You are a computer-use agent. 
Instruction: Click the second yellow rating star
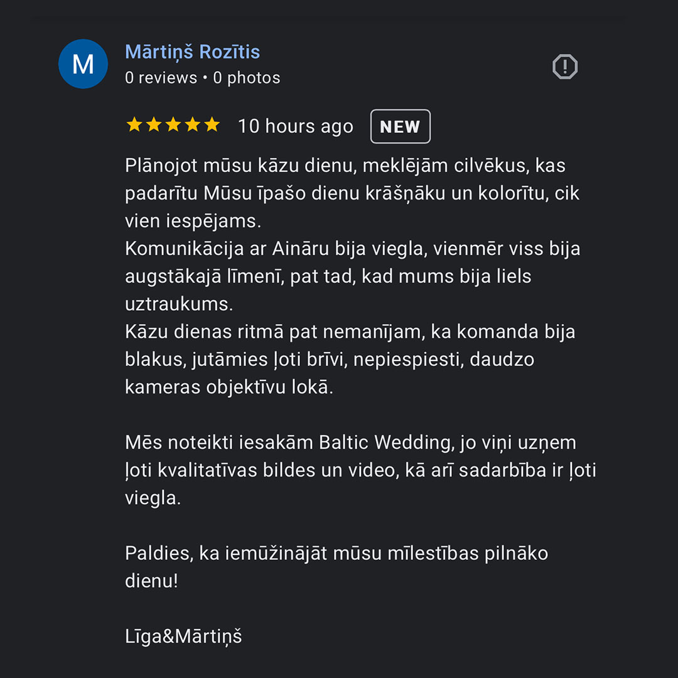[x=154, y=124]
